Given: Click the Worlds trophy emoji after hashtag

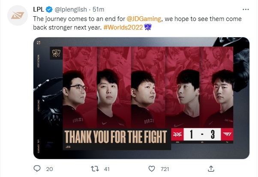Looking at the screenshot, I should pyautogui.click(x=148, y=27).
